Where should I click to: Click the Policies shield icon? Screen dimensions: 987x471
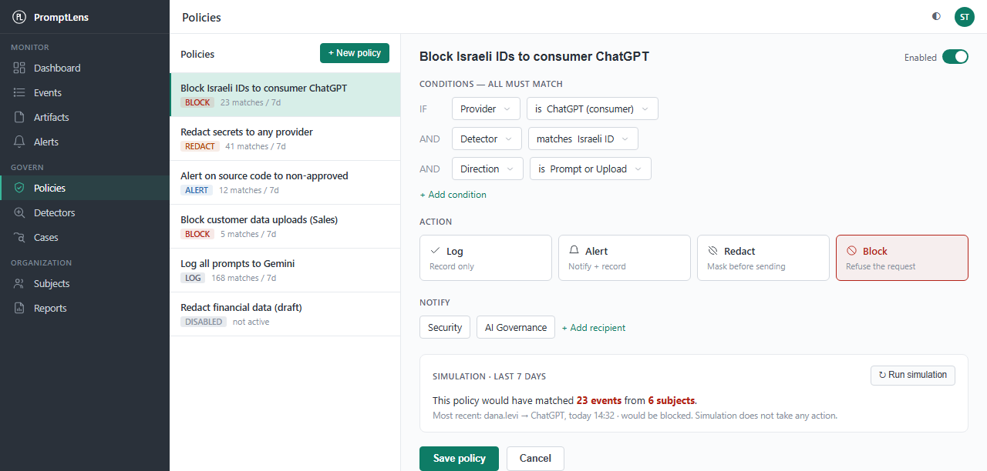tap(19, 188)
